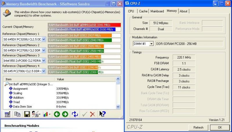The height and width of the screenshot is (132, 232).
Task: Switch to the Cache tab in CPU-Z
Action: pyautogui.click(x=143, y=11)
